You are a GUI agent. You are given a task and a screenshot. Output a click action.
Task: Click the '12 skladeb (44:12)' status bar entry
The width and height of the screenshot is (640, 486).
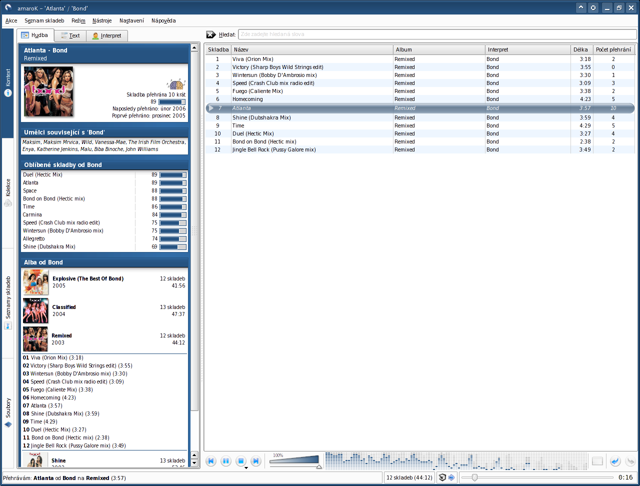click(409, 477)
